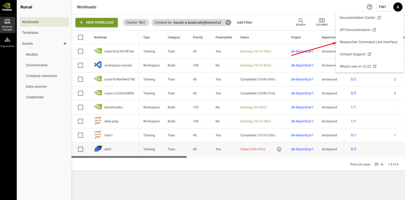405x200 pixels.
Task: Select the benchmarks row checkbox
Action: click(x=81, y=107)
